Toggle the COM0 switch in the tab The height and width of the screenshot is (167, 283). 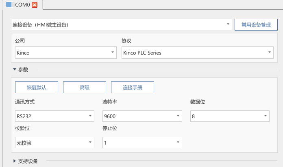[10, 5]
